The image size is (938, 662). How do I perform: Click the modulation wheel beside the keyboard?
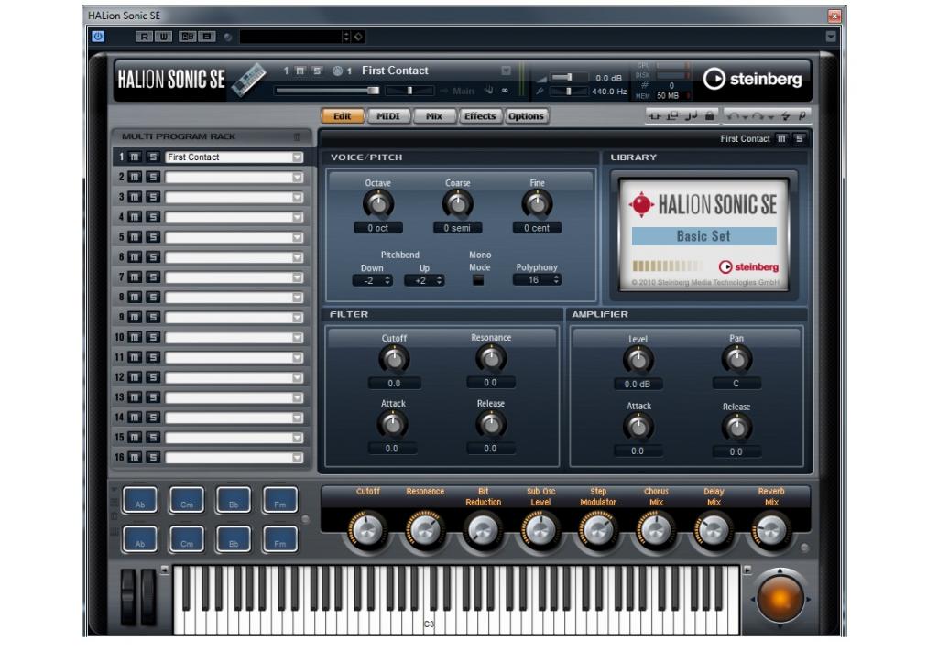pos(148,597)
